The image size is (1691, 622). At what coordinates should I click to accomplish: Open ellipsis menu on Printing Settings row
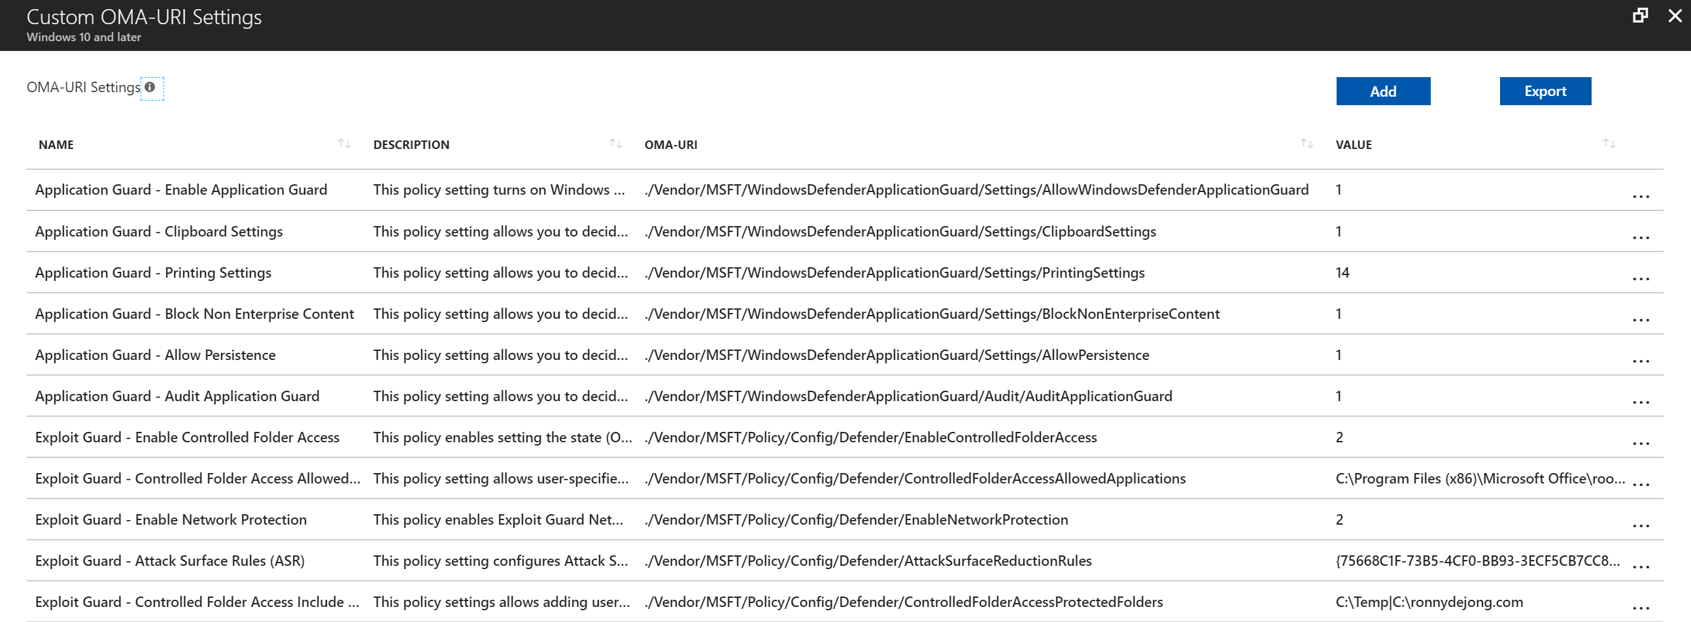(x=1642, y=278)
